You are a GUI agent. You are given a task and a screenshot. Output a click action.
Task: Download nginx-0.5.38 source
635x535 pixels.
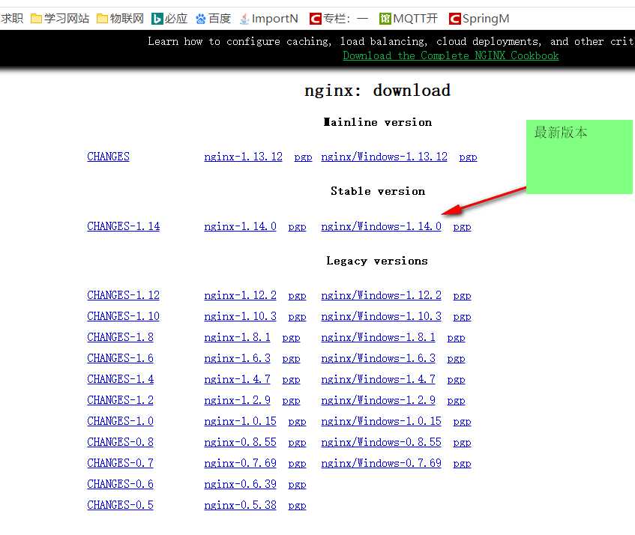click(240, 506)
